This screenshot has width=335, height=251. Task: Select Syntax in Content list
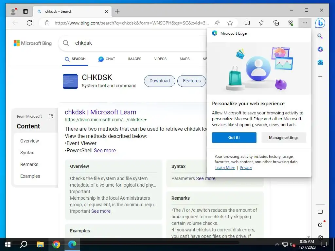[x=27, y=153]
